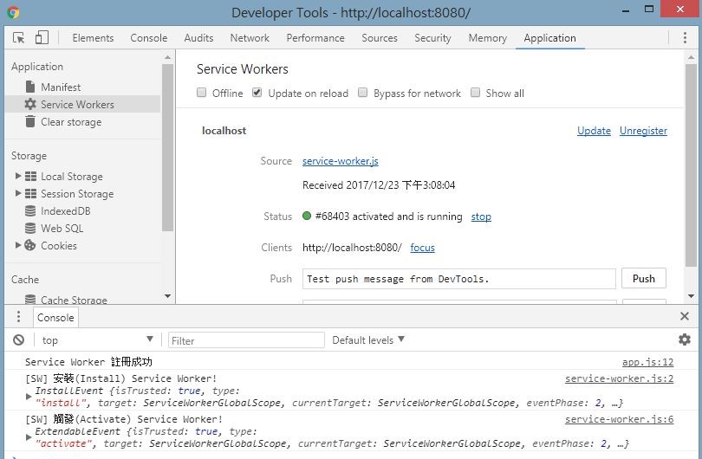Activate the inspect element picker icon
The height and width of the screenshot is (459, 702).
tap(19, 38)
